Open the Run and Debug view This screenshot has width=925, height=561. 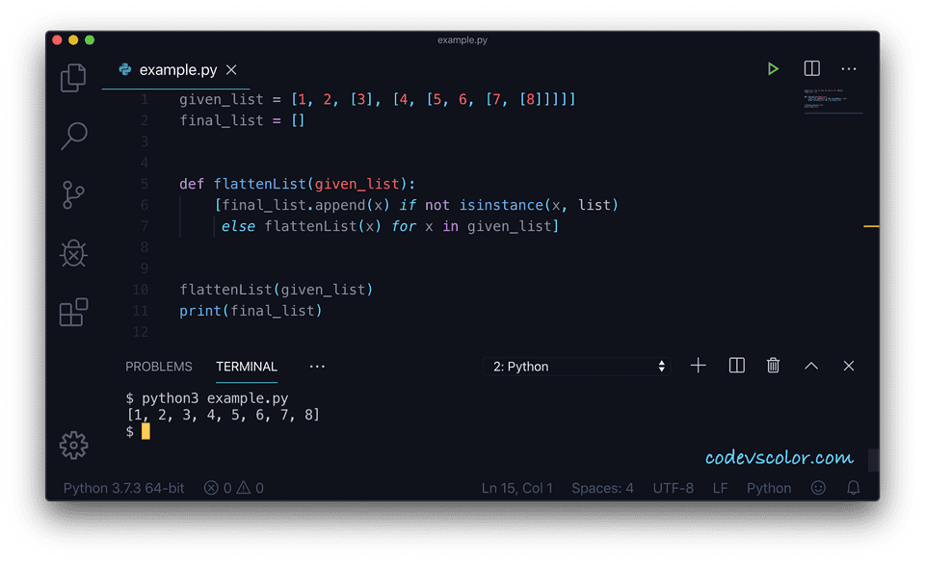[73, 253]
